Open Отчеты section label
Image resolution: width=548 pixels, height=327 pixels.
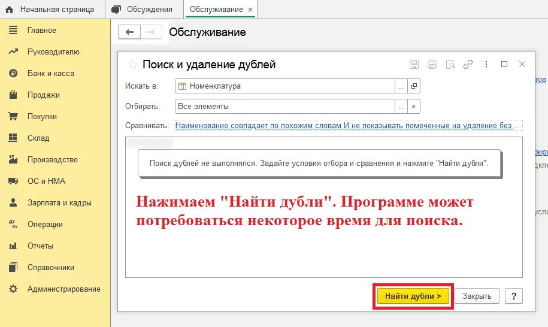click(40, 246)
